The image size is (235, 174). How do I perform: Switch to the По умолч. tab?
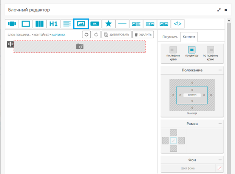point(170,37)
